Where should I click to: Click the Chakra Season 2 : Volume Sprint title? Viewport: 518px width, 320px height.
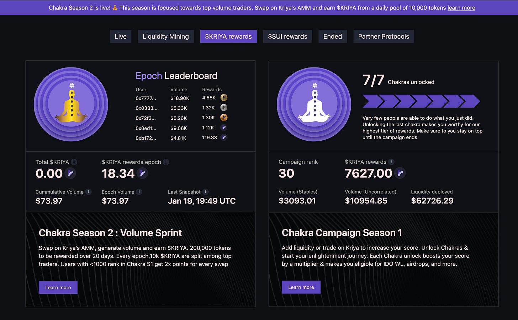click(110, 233)
